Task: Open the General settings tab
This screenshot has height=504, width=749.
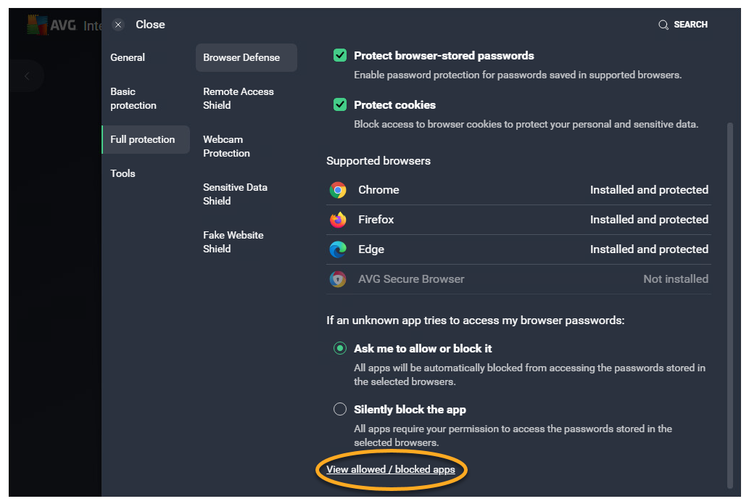Action: (x=128, y=57)
